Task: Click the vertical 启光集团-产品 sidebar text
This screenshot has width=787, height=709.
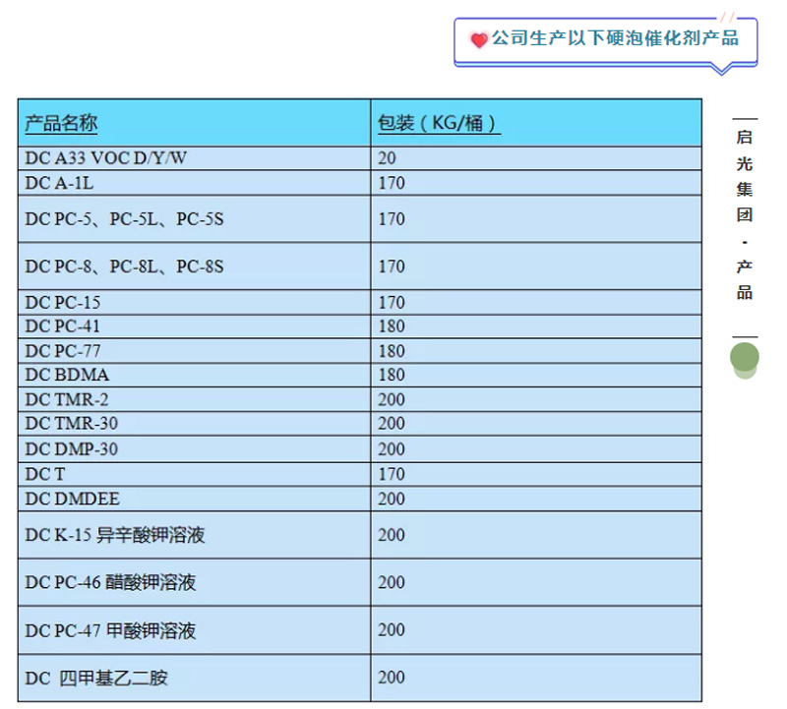Action: [745, 214]
